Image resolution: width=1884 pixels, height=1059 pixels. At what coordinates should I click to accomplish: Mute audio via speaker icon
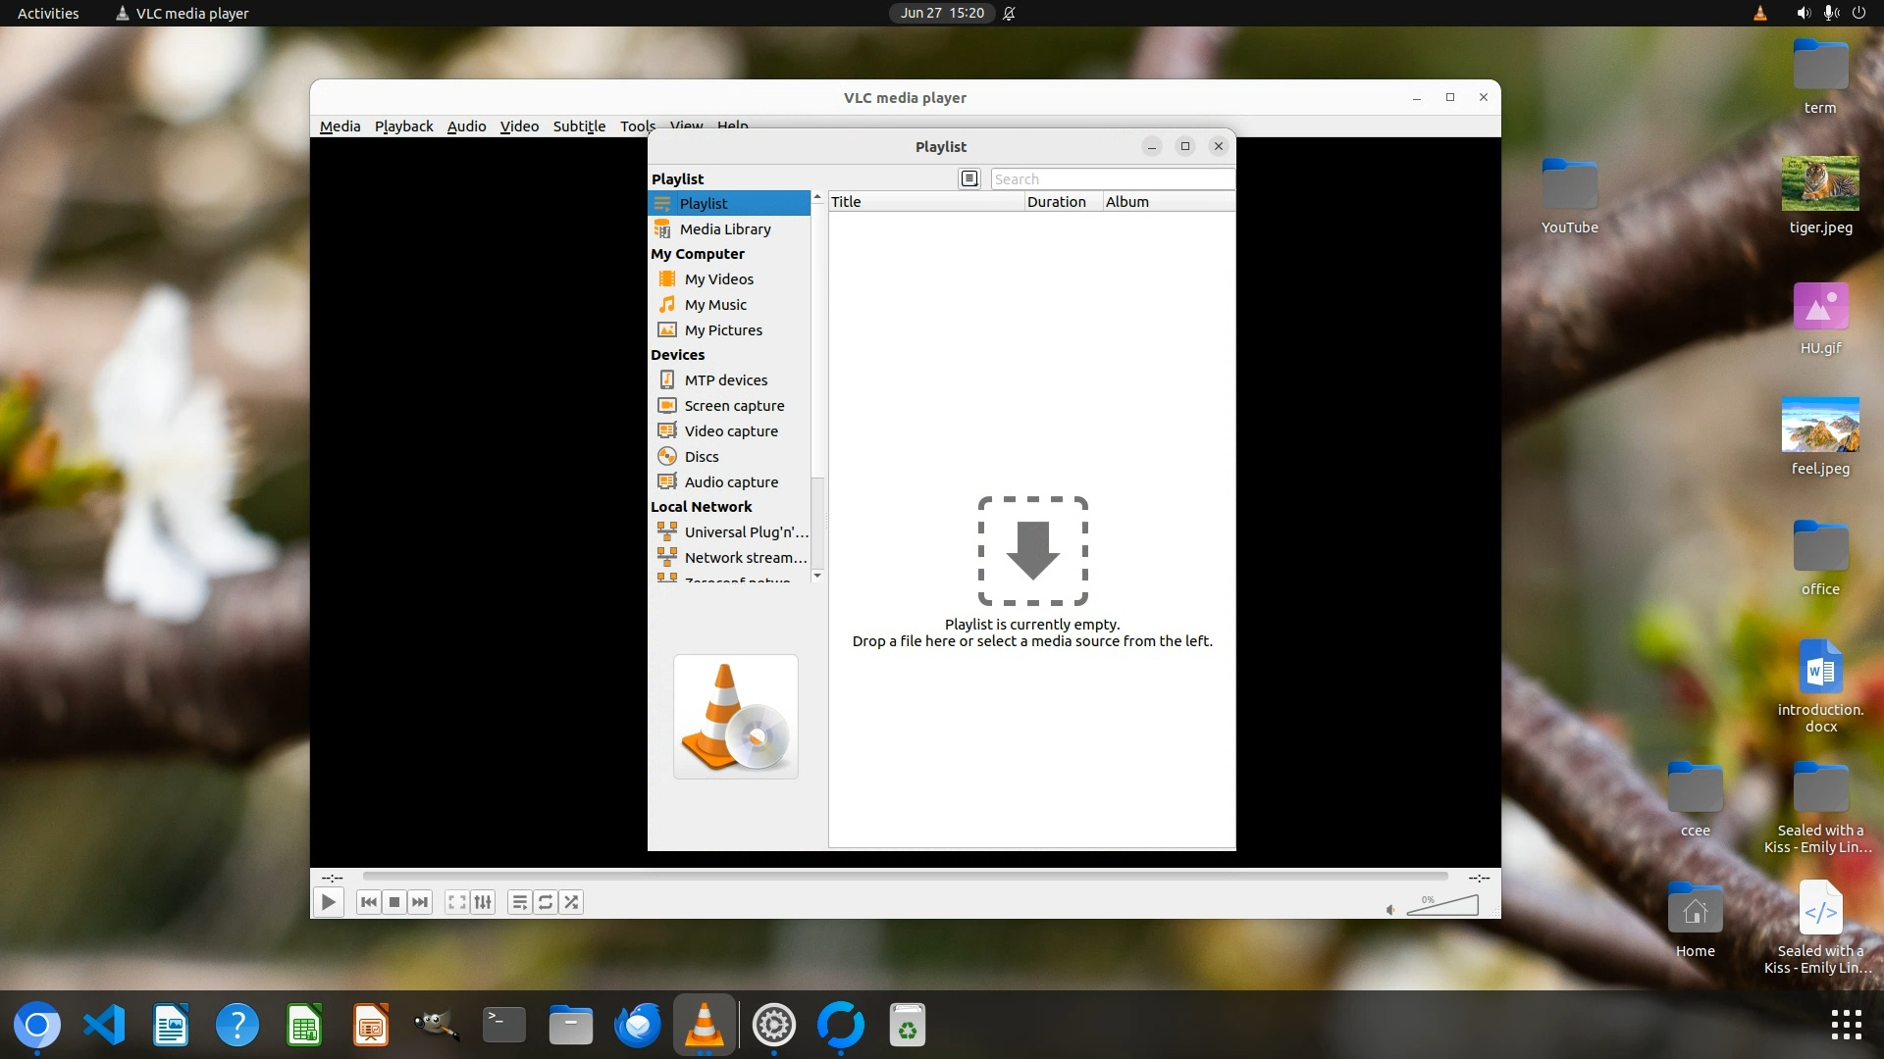pos(1390,910)
